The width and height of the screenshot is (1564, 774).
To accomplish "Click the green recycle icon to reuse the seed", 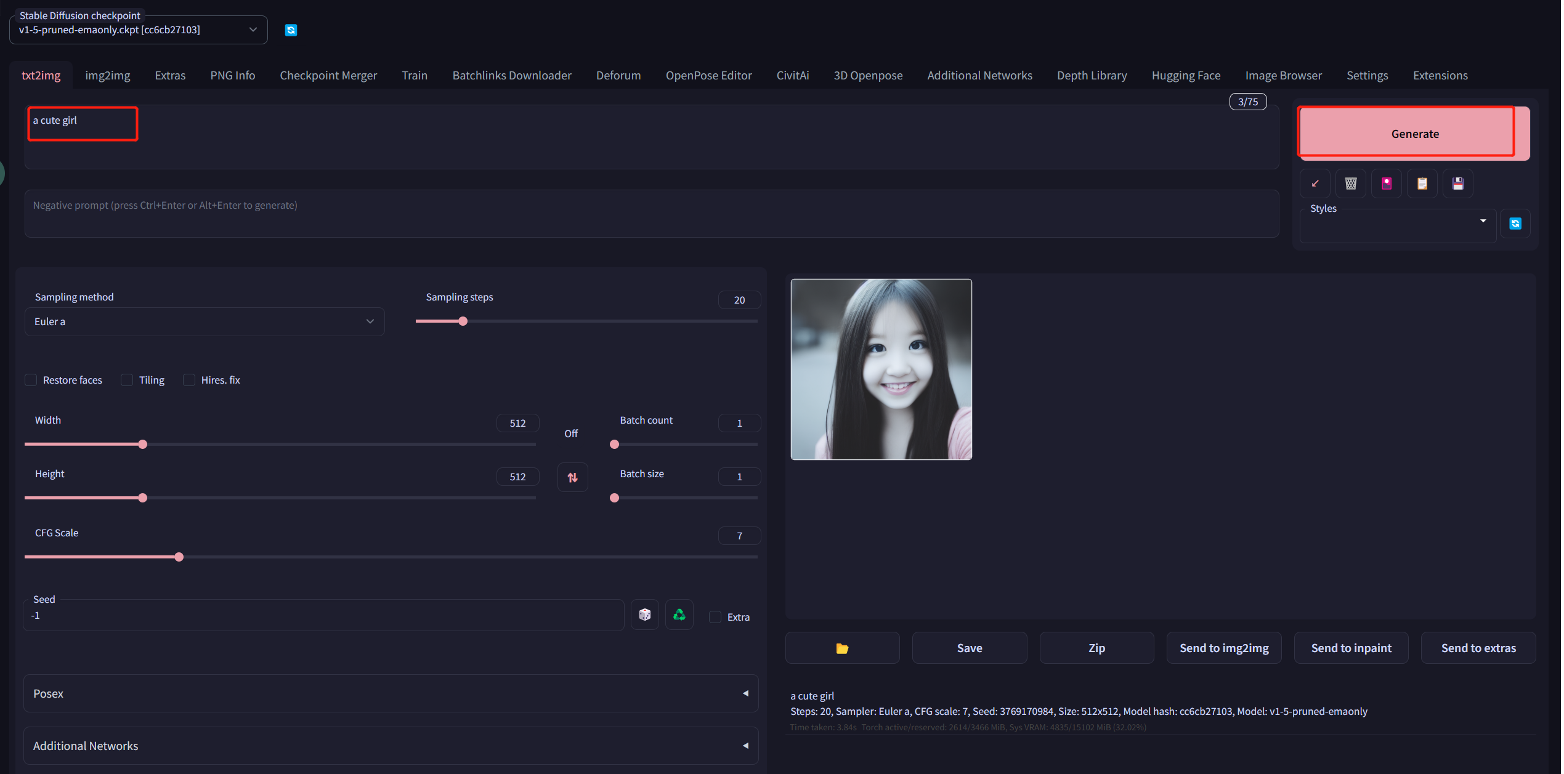I will point(679,615).
